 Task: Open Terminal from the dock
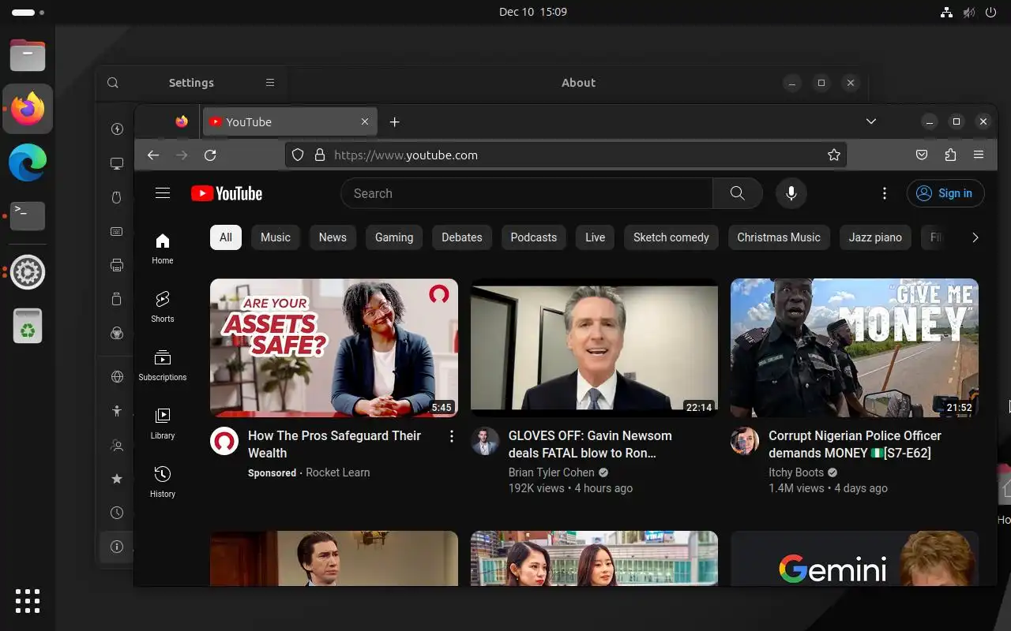pos(28,216)
